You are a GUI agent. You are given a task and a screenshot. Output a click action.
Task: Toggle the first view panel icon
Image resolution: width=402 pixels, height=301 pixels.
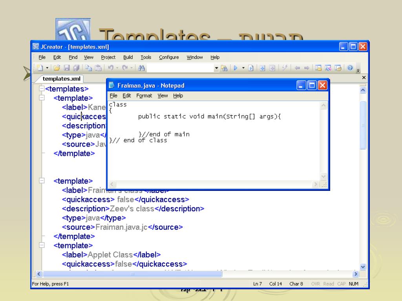(318, 68)
